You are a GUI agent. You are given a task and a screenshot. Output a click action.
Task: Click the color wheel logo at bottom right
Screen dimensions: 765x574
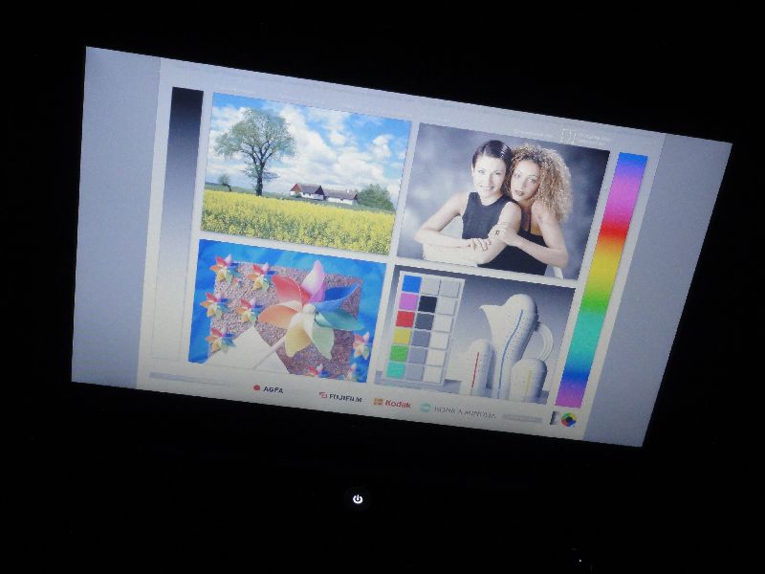point(568,420)
